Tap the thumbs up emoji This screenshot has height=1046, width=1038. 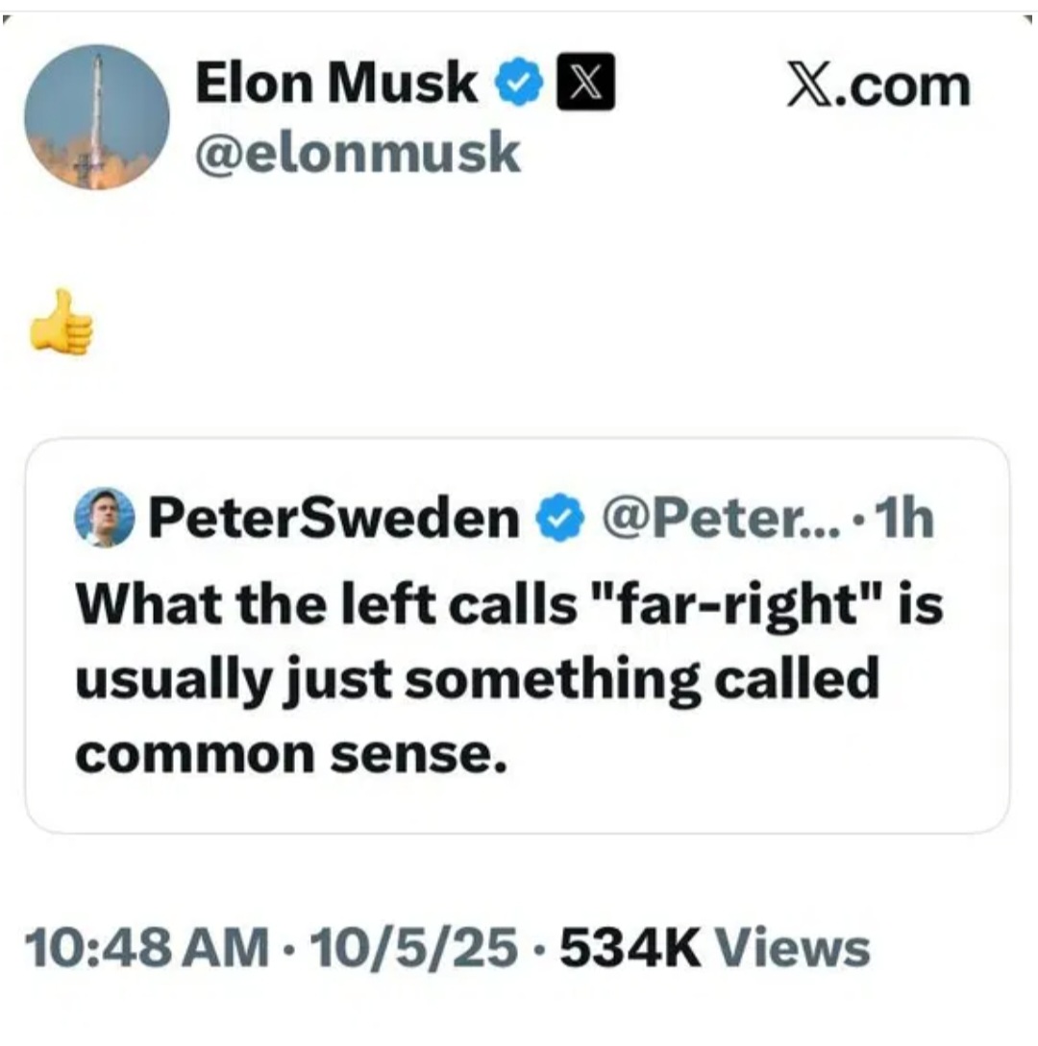pyautogui.click(x=62, y=321)
